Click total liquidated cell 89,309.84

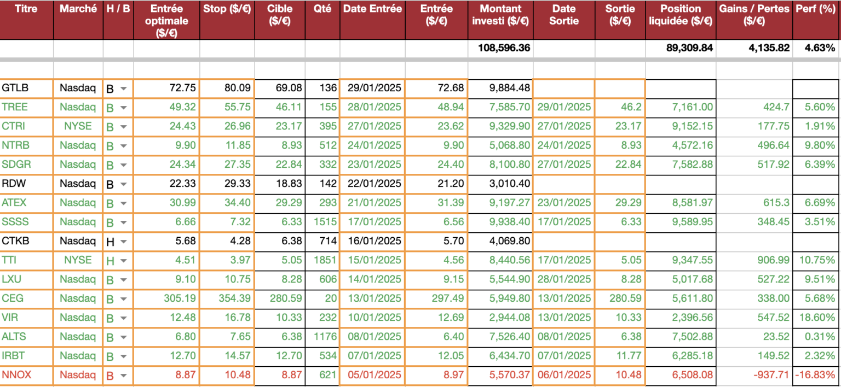(681, 48)
